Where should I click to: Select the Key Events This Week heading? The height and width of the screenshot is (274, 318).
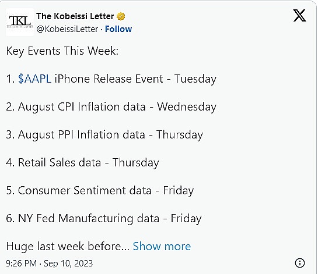(62, 51)
